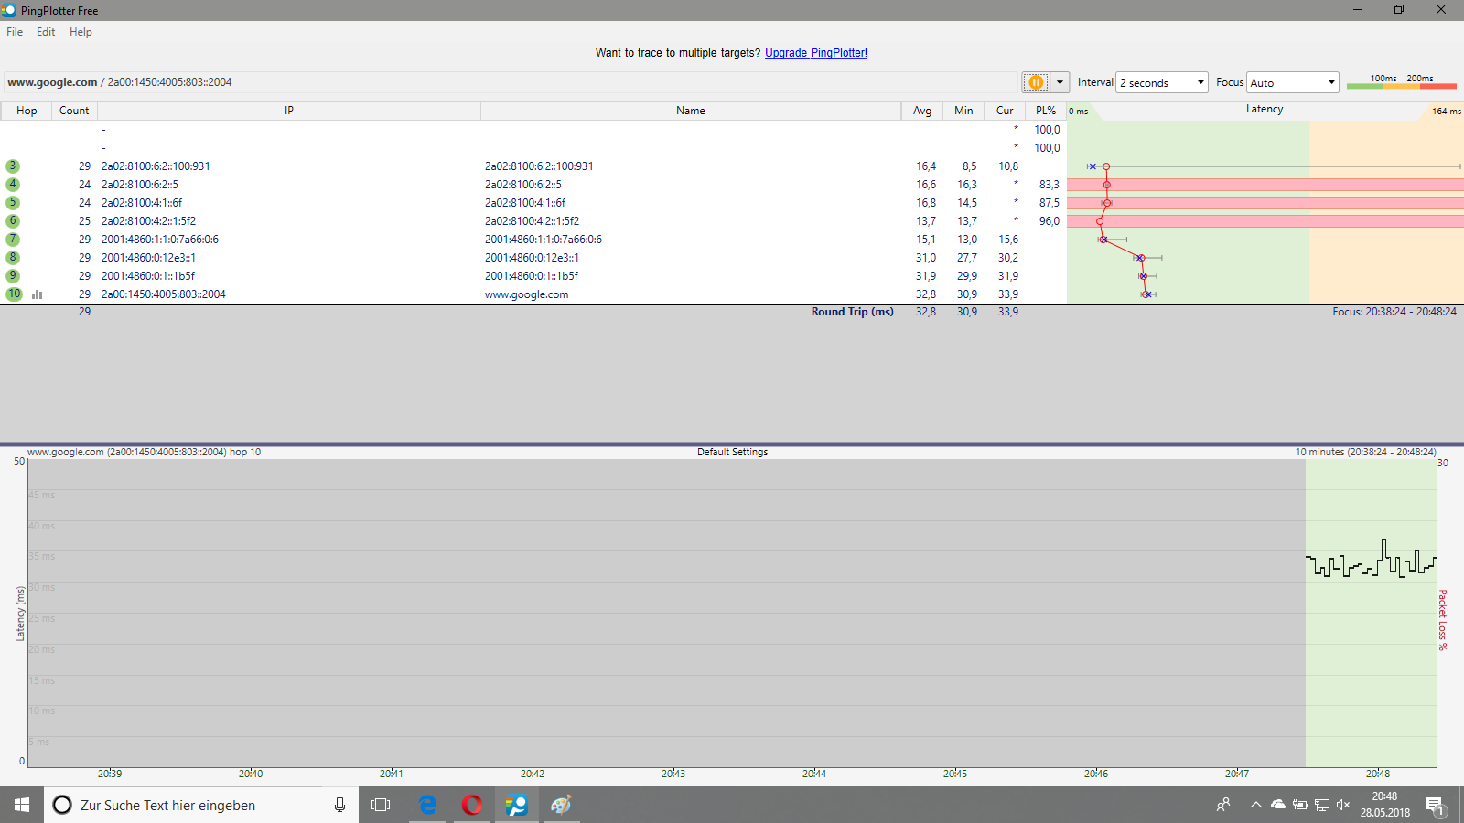
Task: Click the Round Trip (ms) label
Action: click(852, 312)
